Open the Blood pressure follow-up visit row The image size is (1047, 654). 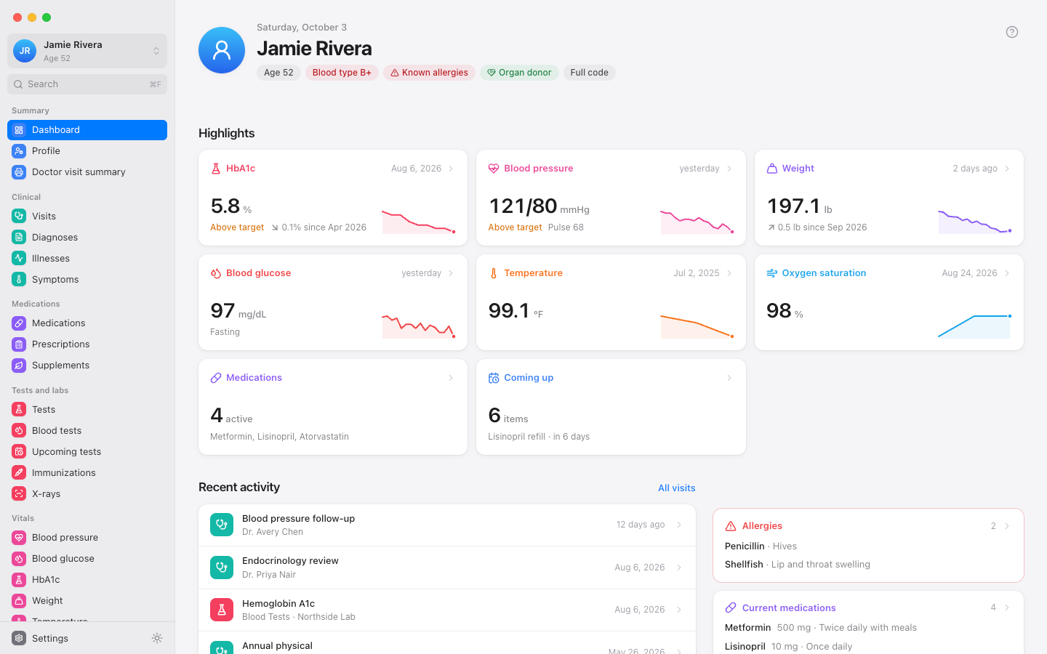pyautogui.click(x=447, y=525)
